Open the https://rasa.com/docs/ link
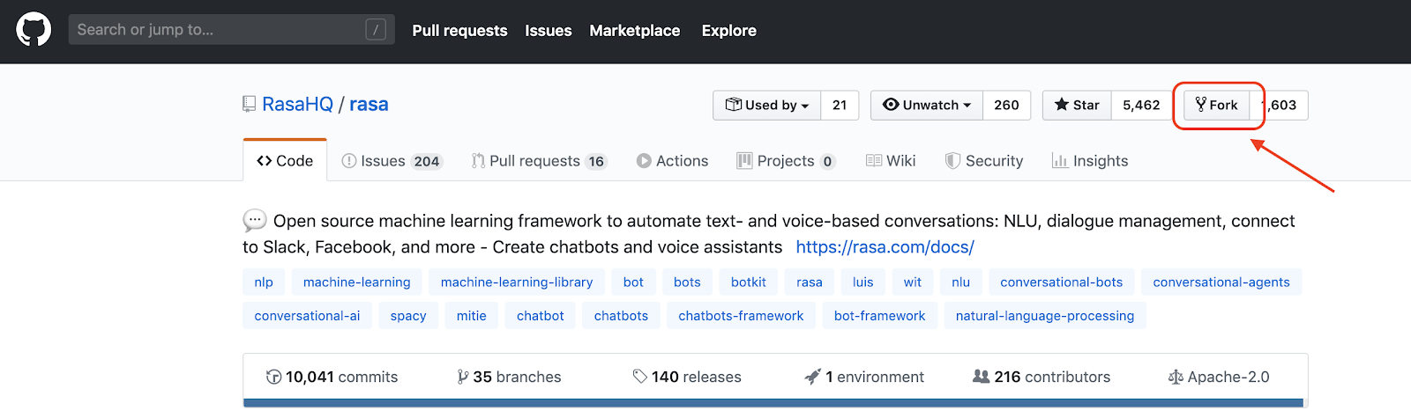The width and height of the screenshot is (1411, 418). coord(885,247)
